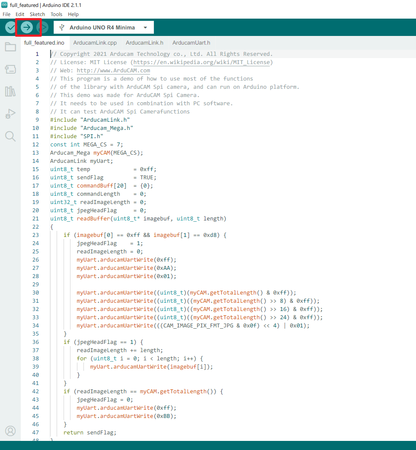Click the #include "Arducam_Mega.h" line
The width and height of the screenshot is (416, 450).
(x=92, y=128)
